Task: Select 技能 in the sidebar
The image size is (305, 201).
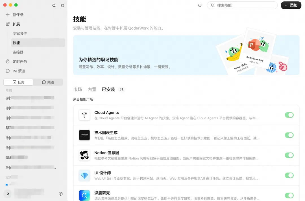Action: (38, 43)
